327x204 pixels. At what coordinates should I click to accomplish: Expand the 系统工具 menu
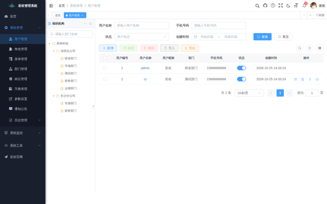[x=22, y=146]
